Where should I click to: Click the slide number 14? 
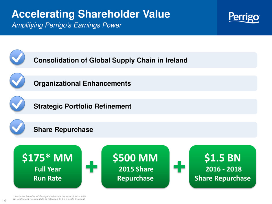[x=4, y=201]
